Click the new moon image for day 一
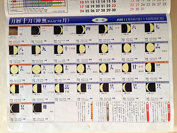177x133 pixels. [13, 31]
